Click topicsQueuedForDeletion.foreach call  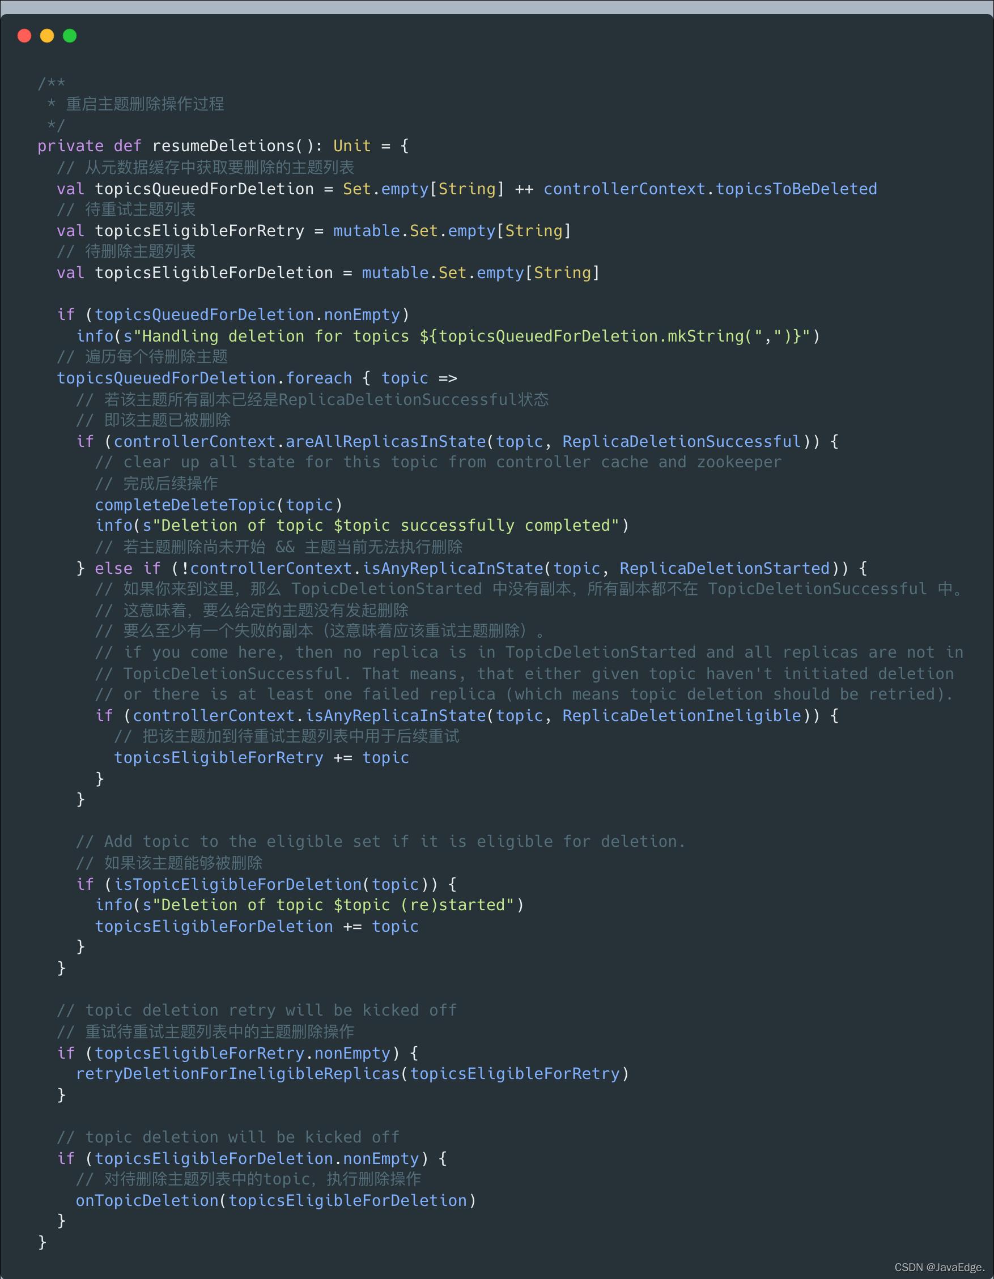coord(205,378)
